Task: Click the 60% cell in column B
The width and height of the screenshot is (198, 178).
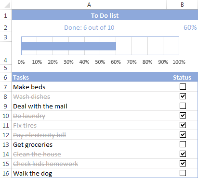Action: click(182, 27)
